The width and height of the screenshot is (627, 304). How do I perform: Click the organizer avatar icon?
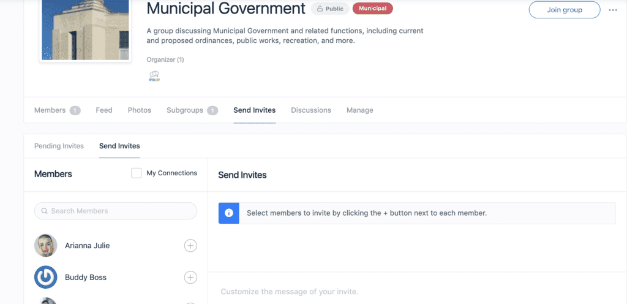click(154, 76)
